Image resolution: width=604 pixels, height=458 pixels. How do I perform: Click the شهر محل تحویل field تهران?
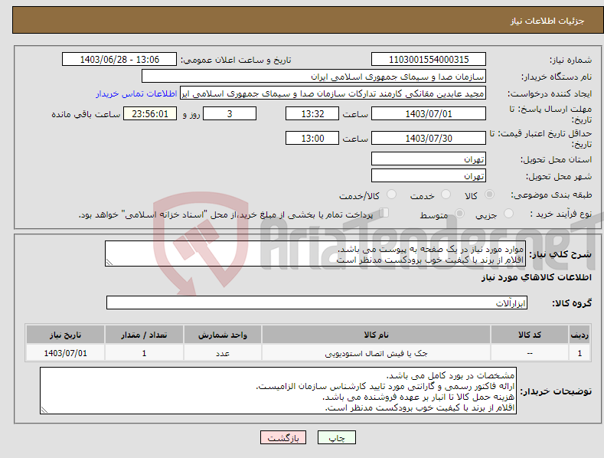pos(429,176)
